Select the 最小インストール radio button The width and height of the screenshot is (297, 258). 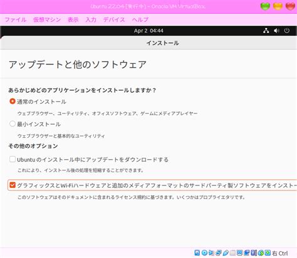tap(13, 124)
